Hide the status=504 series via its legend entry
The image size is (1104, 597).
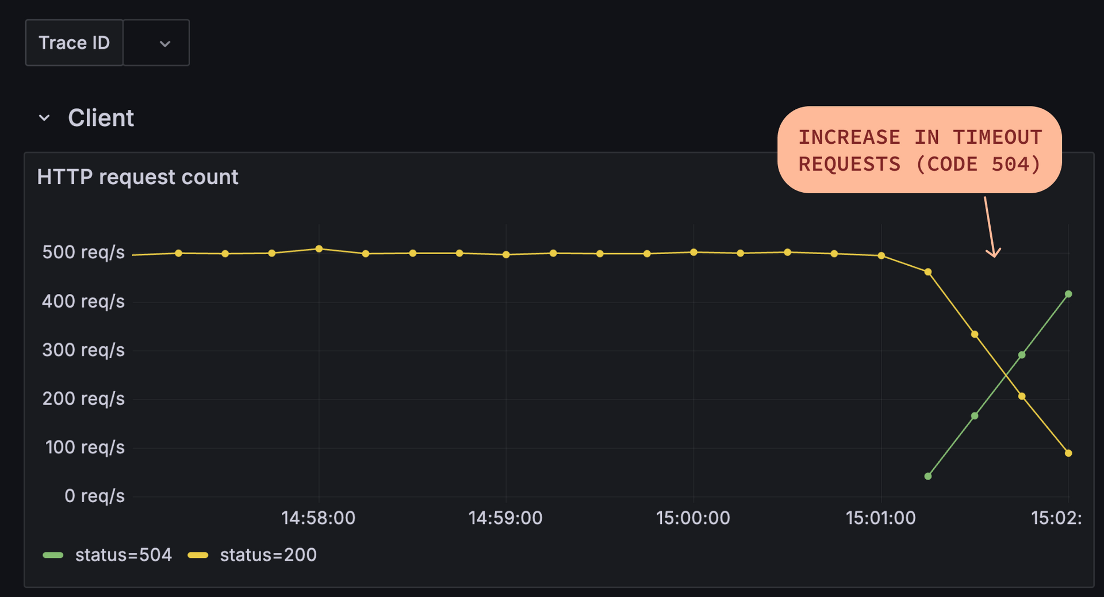122,554
